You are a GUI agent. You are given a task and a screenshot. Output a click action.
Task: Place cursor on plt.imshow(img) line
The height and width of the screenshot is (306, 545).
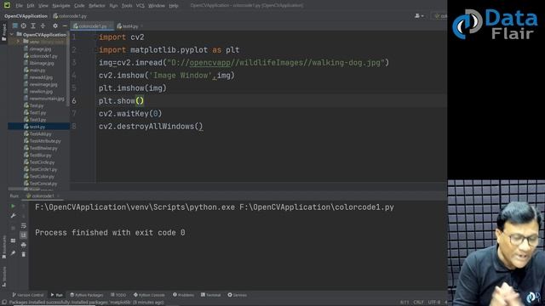pyautogui.click(x=133, y=88)
